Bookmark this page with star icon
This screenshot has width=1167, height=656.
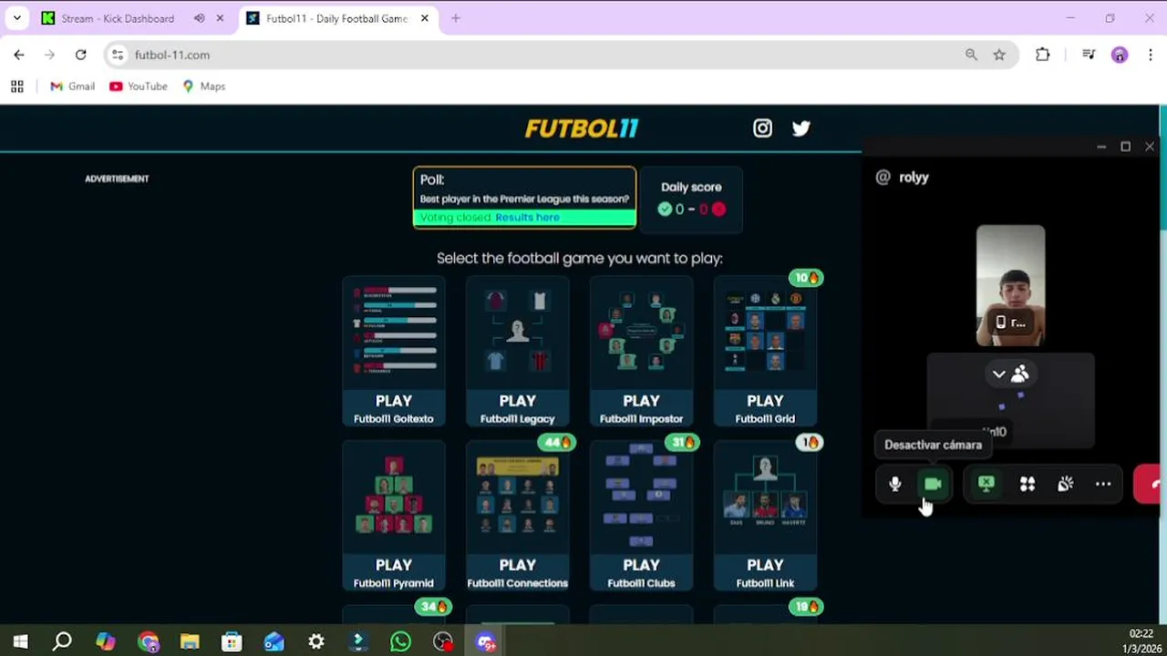(x=999, y=55)
